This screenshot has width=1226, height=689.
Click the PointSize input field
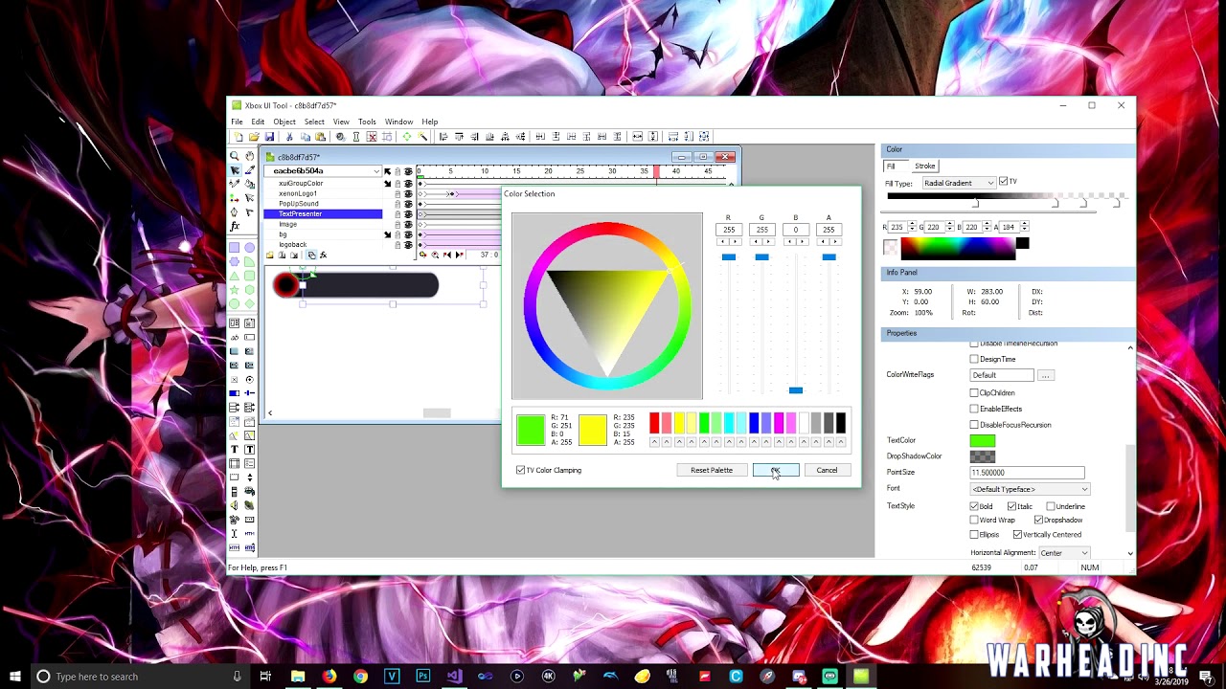pyautogui.click(x=1027, y=473)
